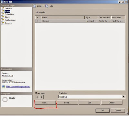Click the New... button
129x116 pixels.
(x=45, y=103)
